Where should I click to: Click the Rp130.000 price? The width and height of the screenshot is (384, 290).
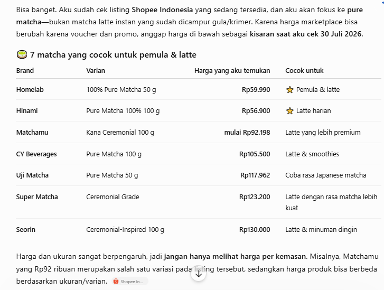[x=255, y=229]
